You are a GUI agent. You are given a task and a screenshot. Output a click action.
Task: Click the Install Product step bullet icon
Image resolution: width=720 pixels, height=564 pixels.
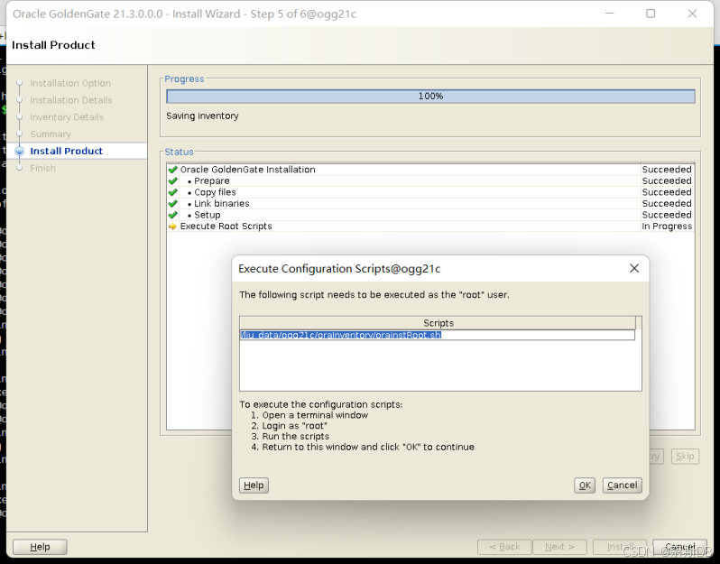[x=19, y=151]
